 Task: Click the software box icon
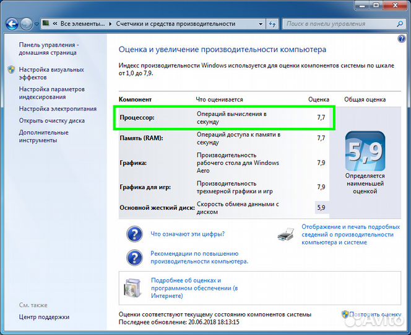coord(133,288)
